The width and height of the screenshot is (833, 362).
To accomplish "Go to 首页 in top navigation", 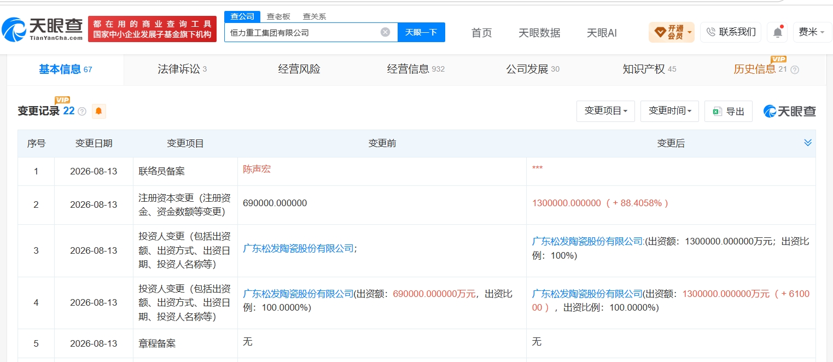I will pos(482,33).
